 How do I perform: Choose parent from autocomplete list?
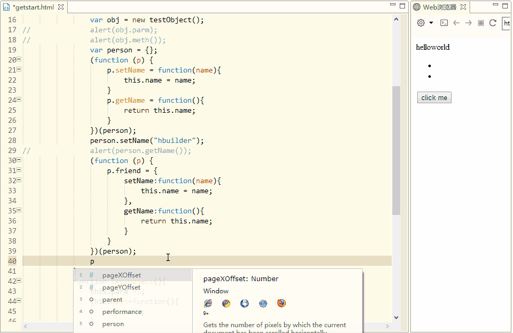[133, 300]
